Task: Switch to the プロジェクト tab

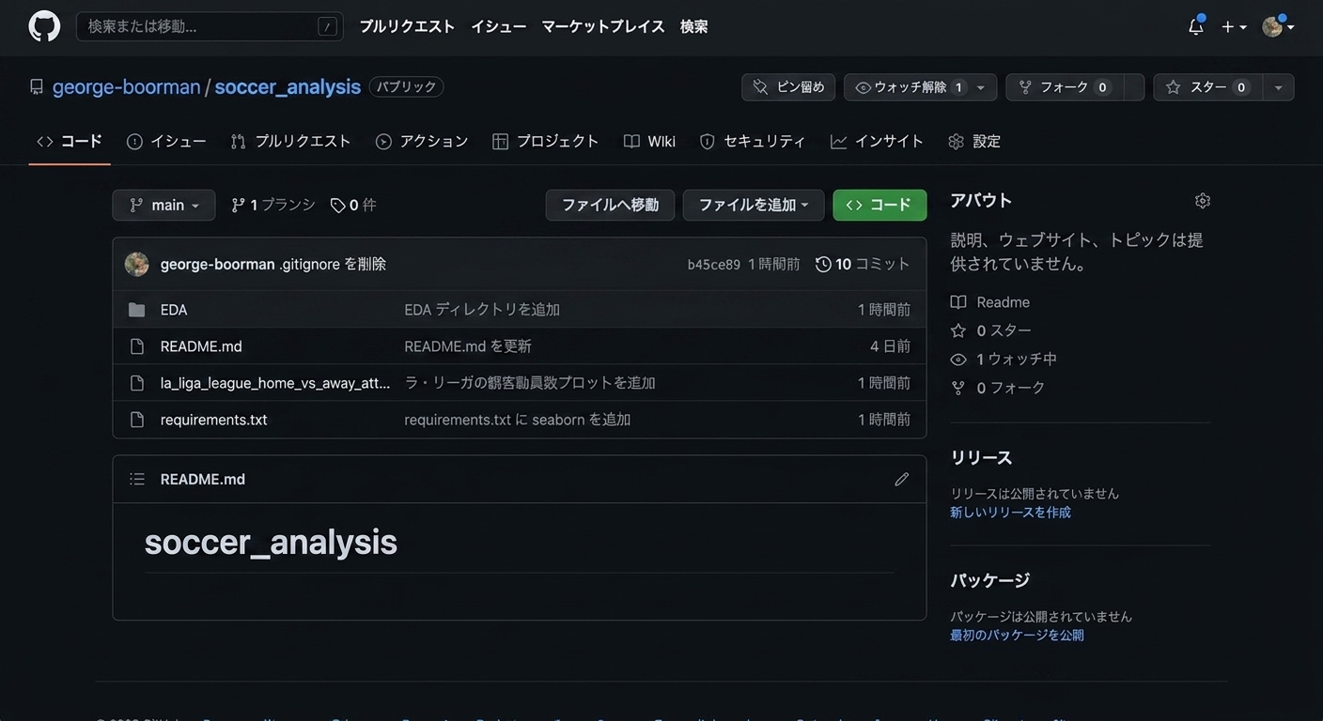Action: [x=546, y=141]
